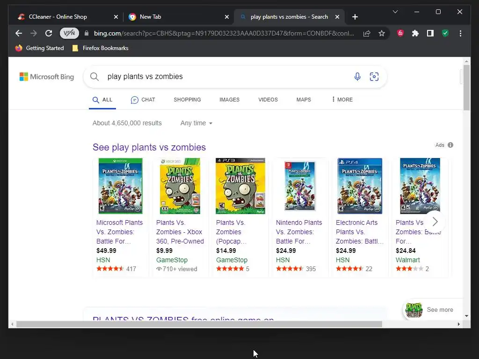Switch to VIDEOS results

click(x=268, y=100)
